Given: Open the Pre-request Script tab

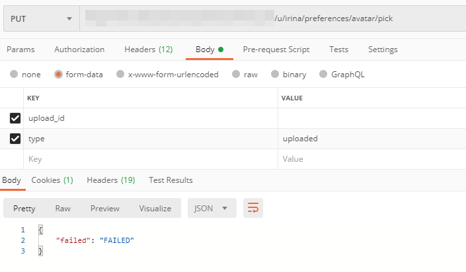Looking at the screenshot, I should (x=276, y=50).
